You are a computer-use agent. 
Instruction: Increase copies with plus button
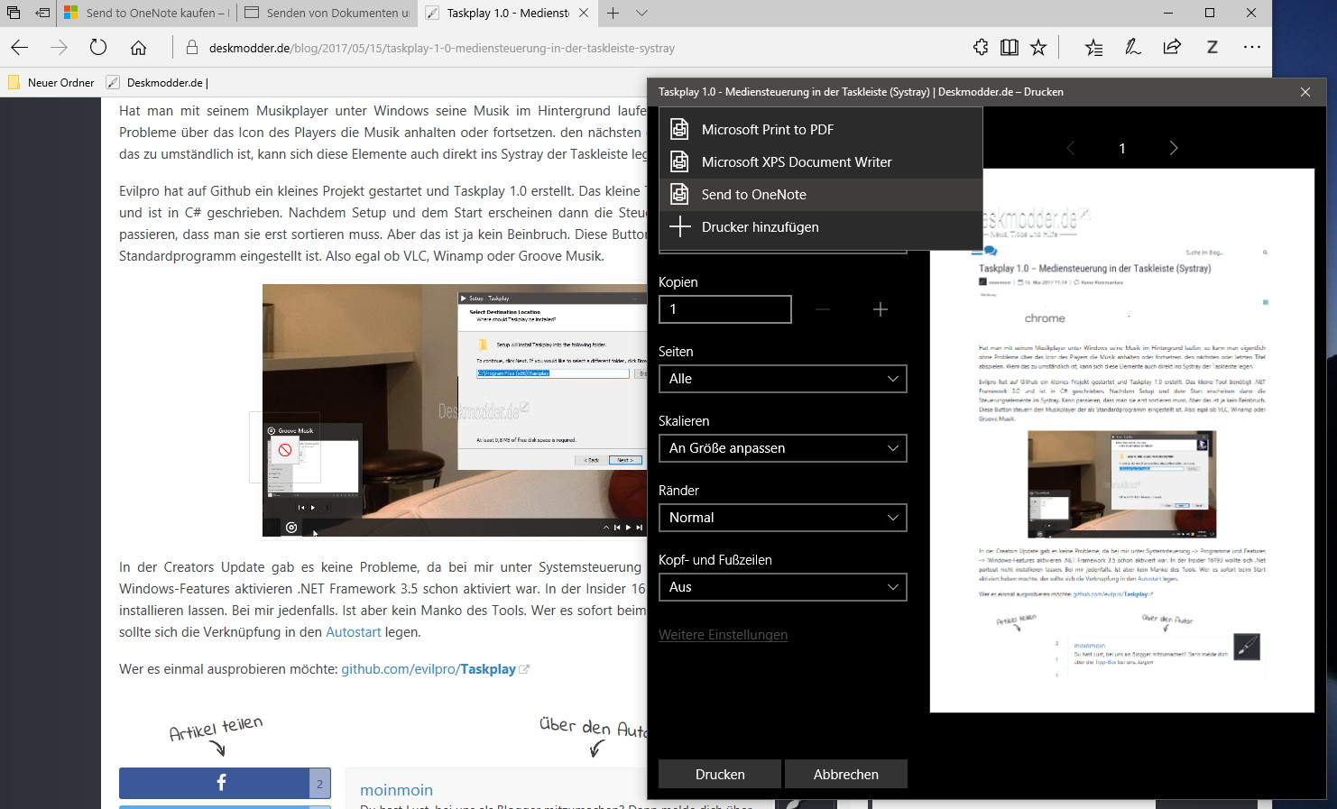[x=881, y=309]
